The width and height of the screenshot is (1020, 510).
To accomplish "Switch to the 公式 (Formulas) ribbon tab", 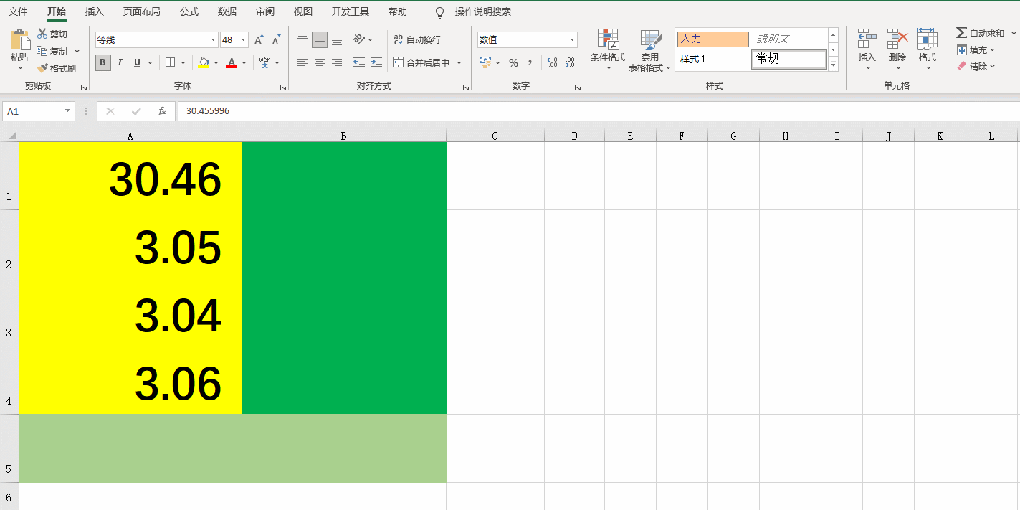I will pos(189,11).
